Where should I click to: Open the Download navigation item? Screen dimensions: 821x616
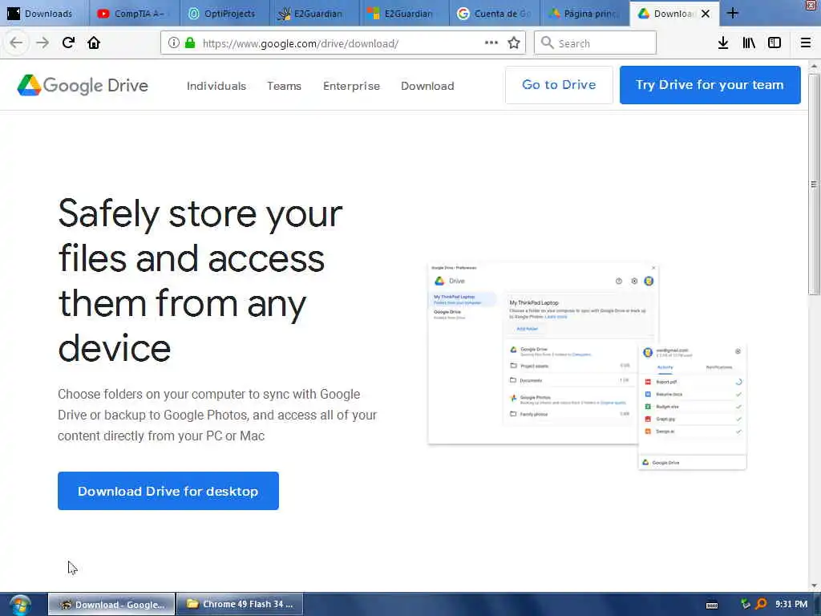pyautogui.click(x=427, y=86)
